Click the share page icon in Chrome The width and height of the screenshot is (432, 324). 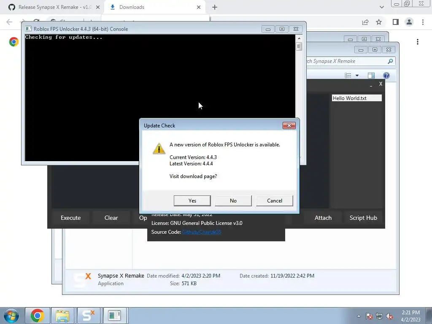point(365,22)
